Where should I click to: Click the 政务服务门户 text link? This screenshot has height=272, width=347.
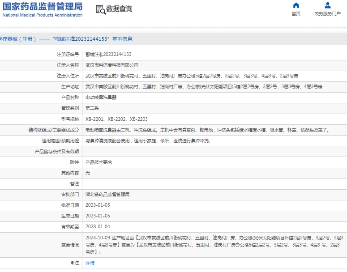point(328,14)
